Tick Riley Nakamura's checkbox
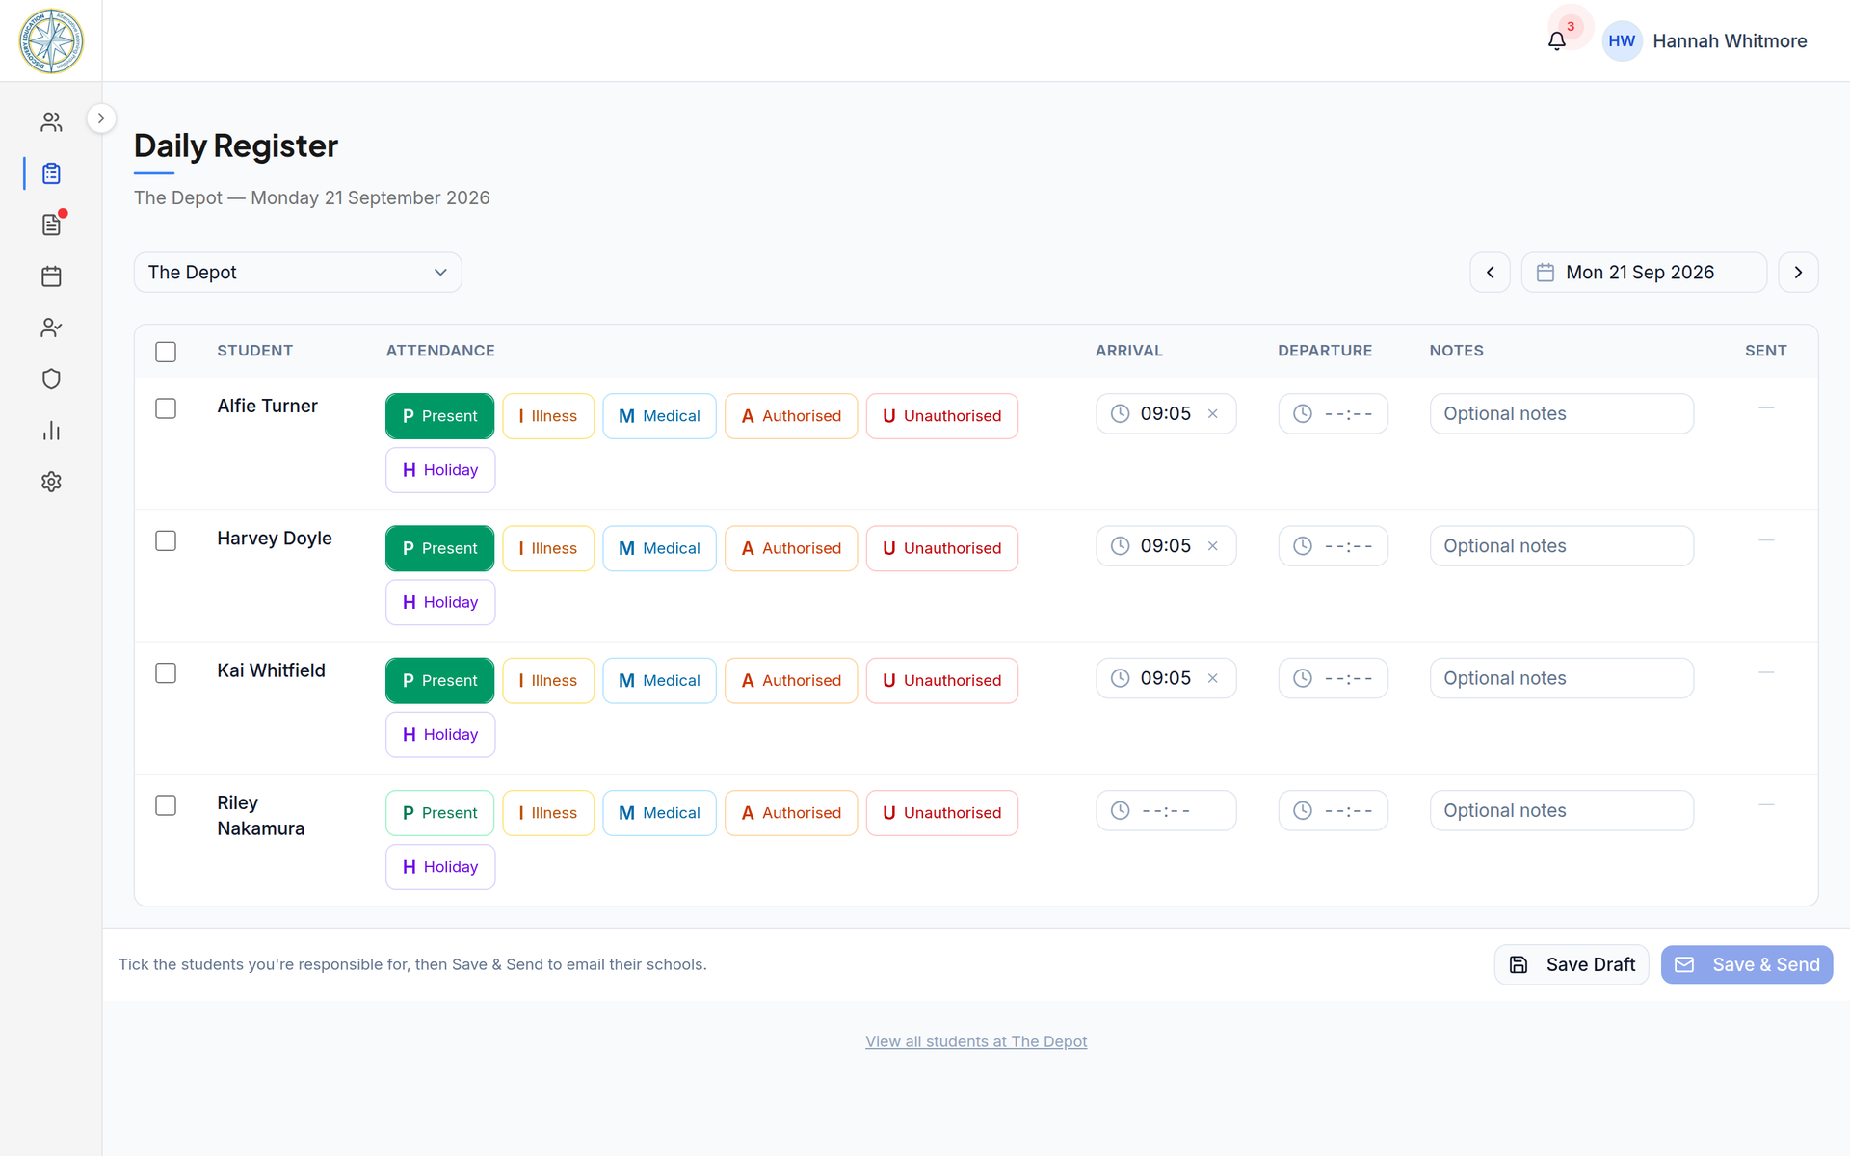 (166, 805)
